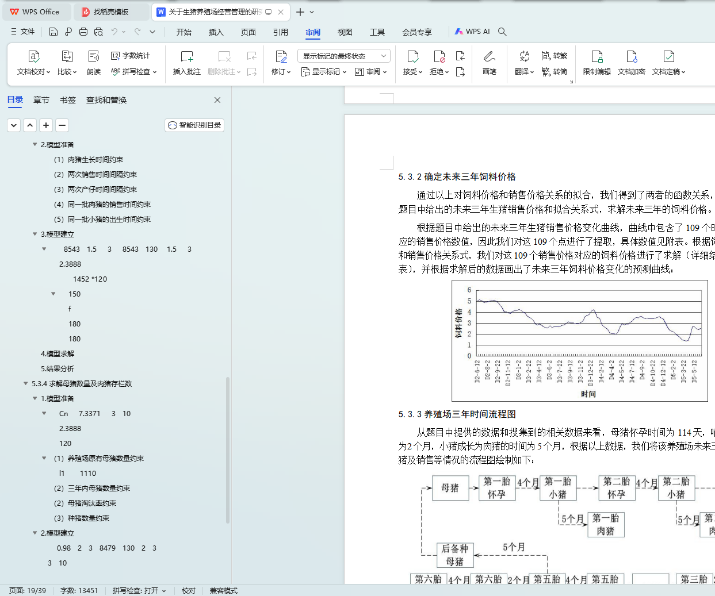Click the print icon in quick toolbar

pos(83,32)
